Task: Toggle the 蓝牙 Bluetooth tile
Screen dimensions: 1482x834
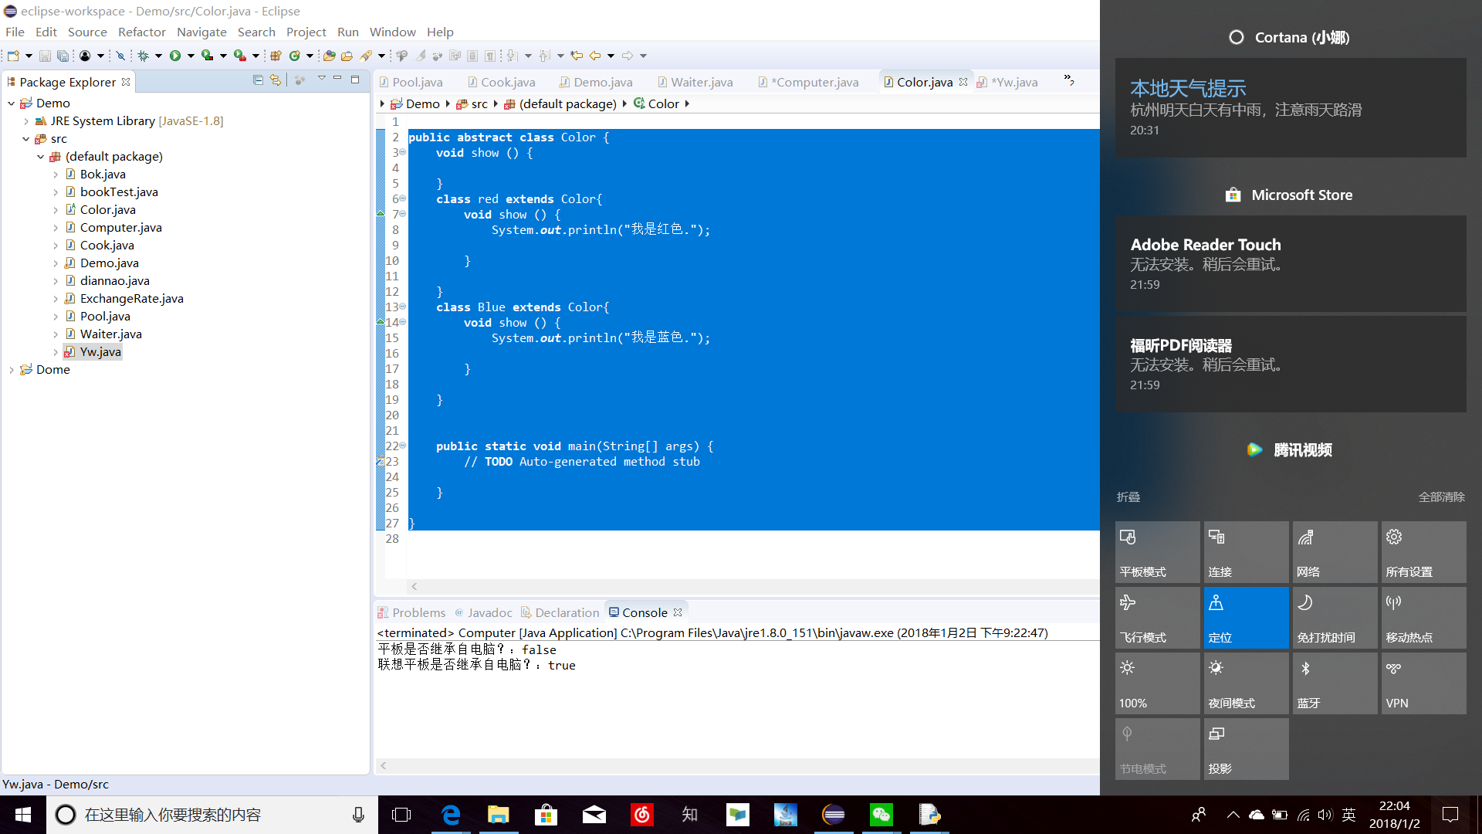Action: 1335,683
